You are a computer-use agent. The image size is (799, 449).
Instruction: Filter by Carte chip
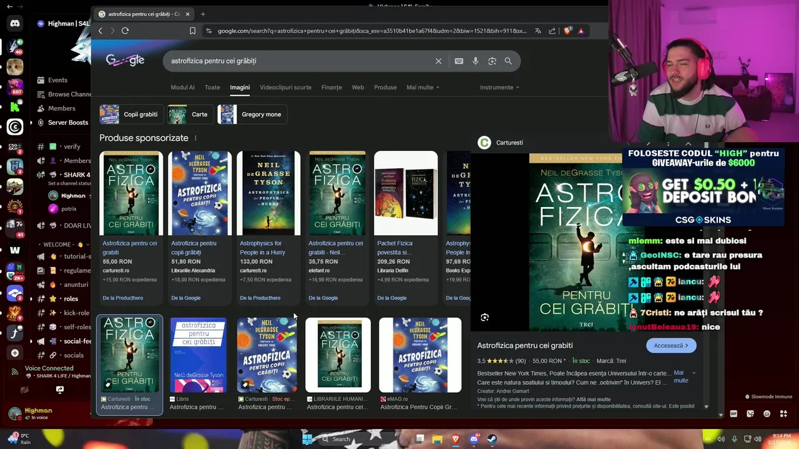190,114
